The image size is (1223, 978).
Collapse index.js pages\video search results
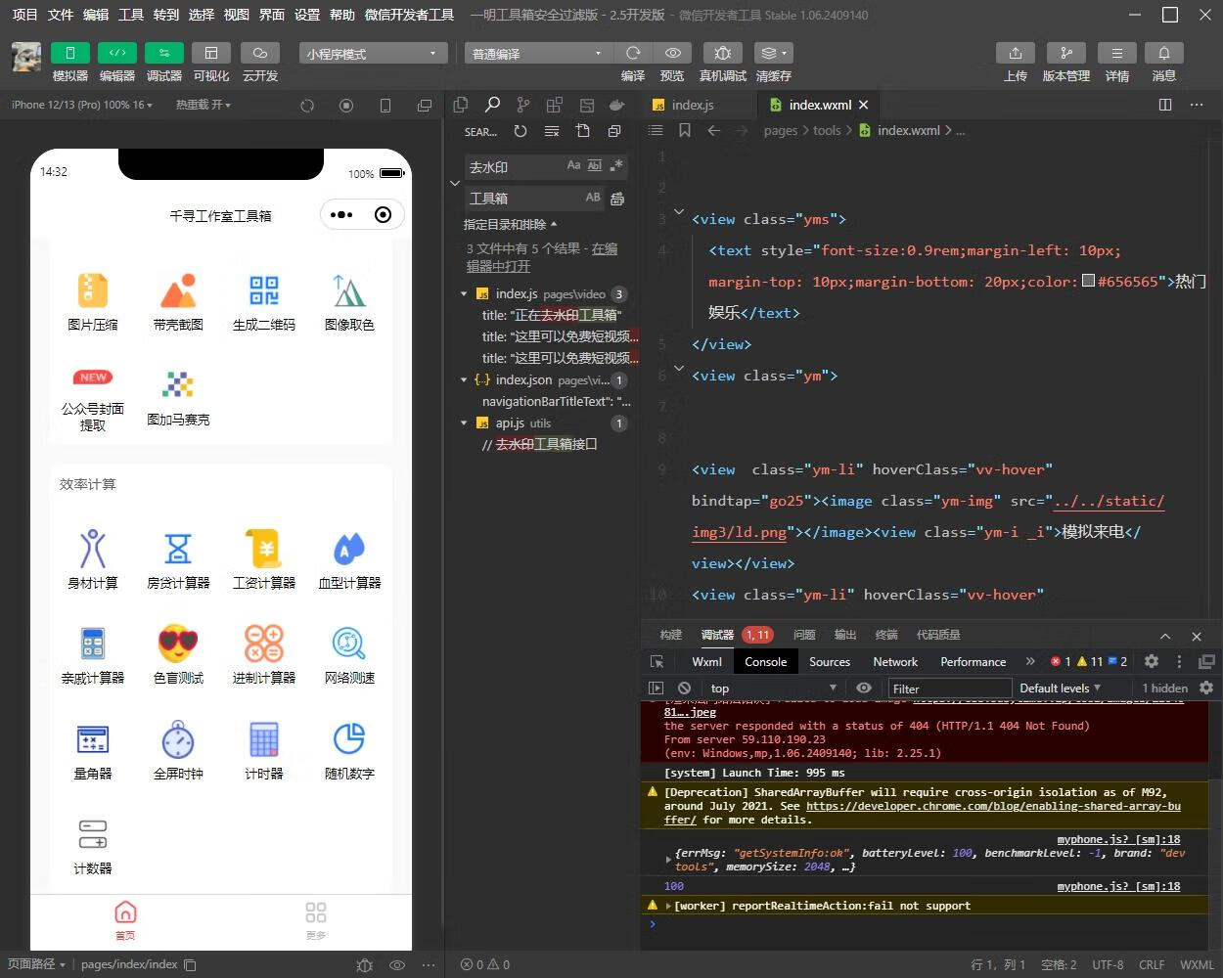point(464,294)
